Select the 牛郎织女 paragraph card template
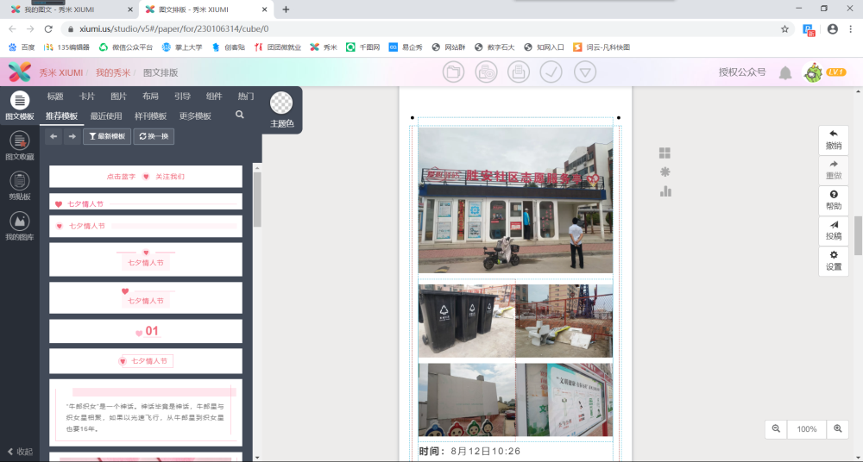The width and height of the screenshot is (863, 462). coord(146,413)
